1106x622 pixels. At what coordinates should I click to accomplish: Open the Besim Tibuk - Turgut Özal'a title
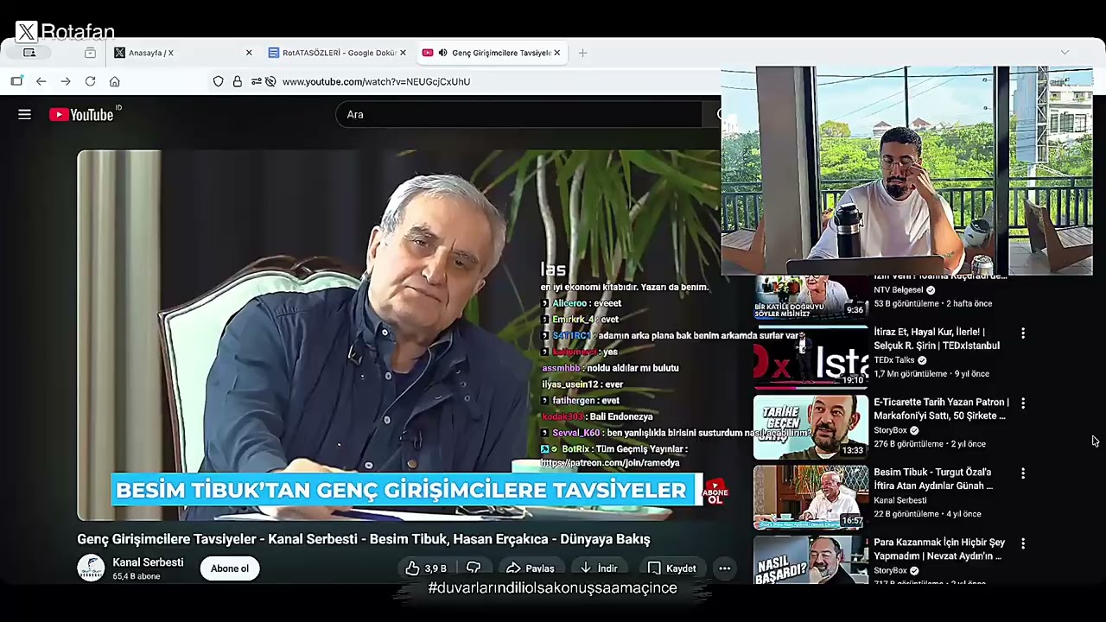click(x=933, y=479)
